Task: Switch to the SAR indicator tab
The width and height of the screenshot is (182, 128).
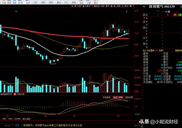Action: 10,119
